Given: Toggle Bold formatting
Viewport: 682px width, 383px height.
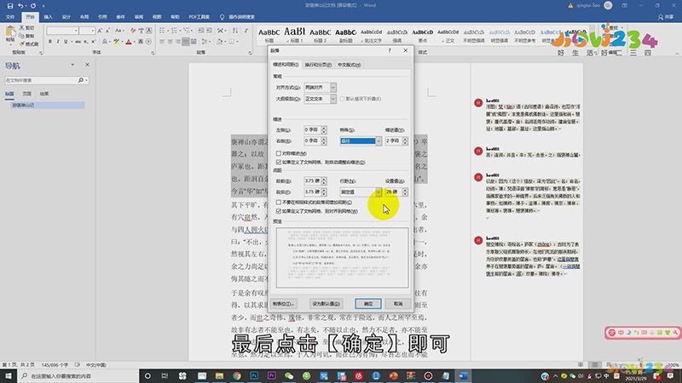Looking at the screenshot, I should [x=50, y=42].
